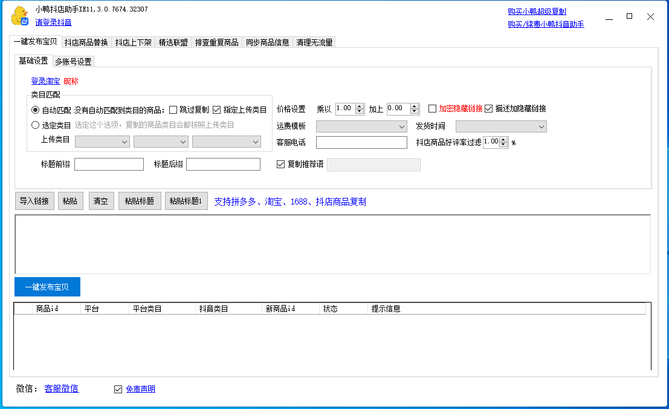This screenshot has width=669, height=409.
Task: Open the third 上传类目 dropdown
Action: [x=227, y=142]
